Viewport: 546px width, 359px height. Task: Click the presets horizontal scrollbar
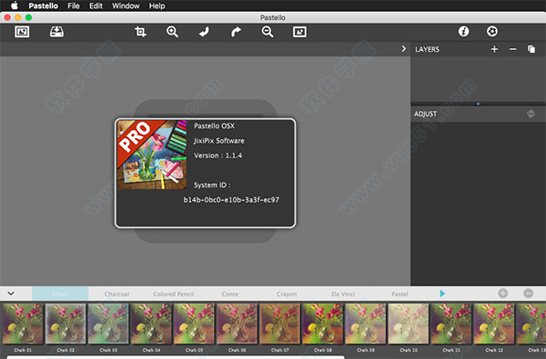pyautogui.click(x=176, y=357)
